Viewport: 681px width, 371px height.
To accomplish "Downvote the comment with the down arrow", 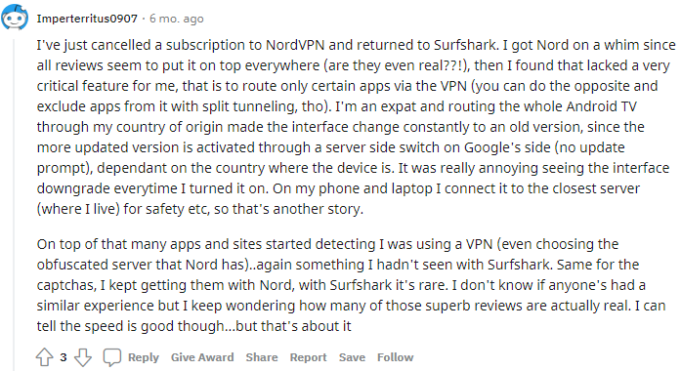I will coord(83,357).
